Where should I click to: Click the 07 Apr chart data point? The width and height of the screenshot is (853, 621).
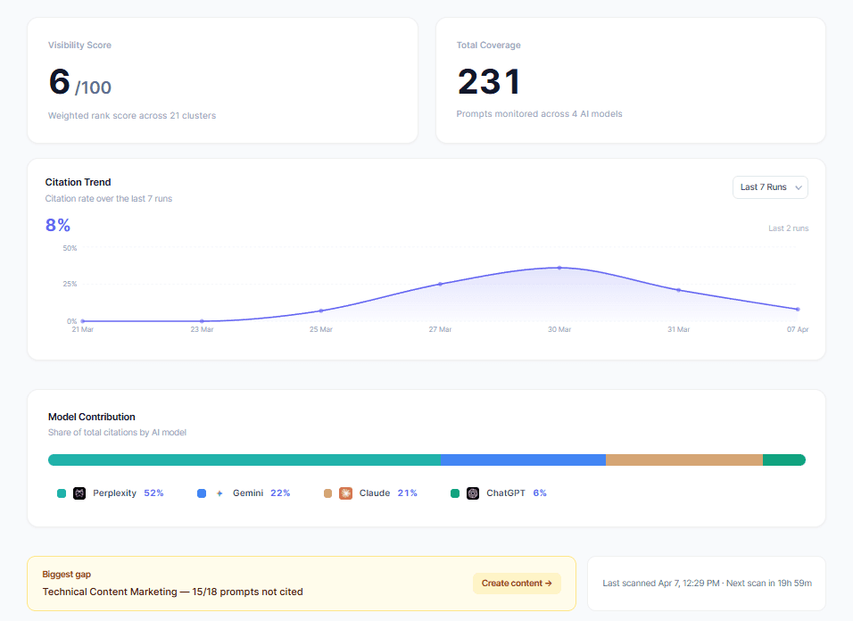tap(798, 310)
